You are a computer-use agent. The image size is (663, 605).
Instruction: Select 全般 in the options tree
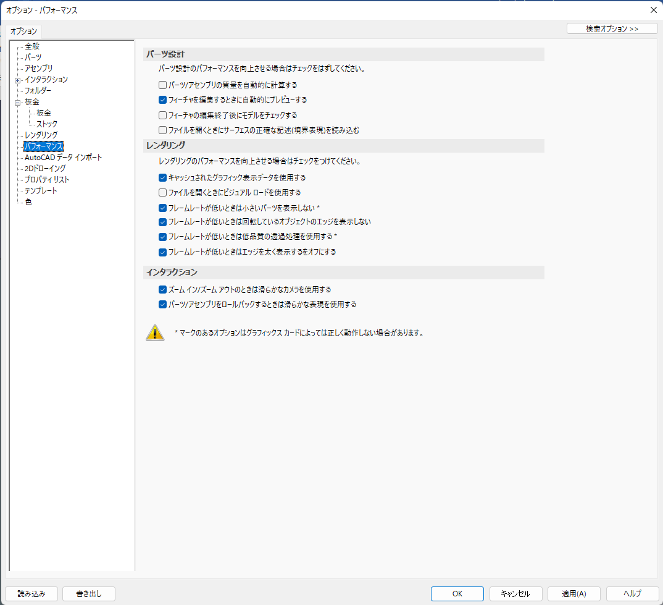[x=32, y=46]
